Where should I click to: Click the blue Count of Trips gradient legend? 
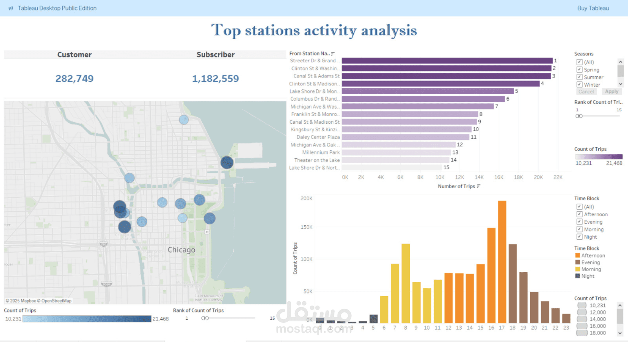pyautogui.click(x=87, y=319)
